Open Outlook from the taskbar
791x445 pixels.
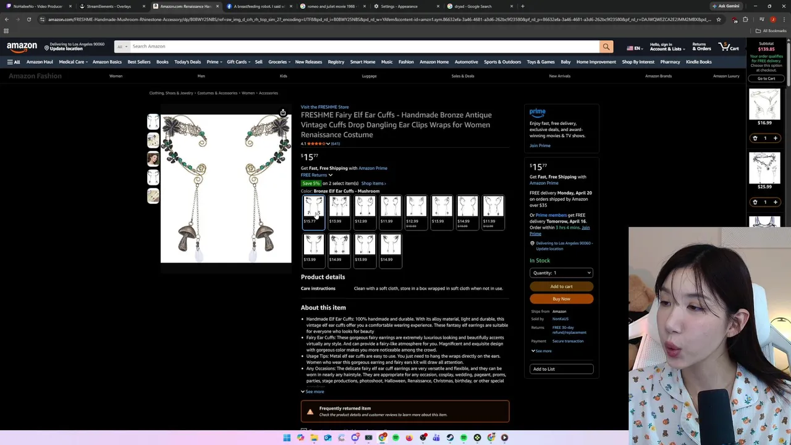328,438
